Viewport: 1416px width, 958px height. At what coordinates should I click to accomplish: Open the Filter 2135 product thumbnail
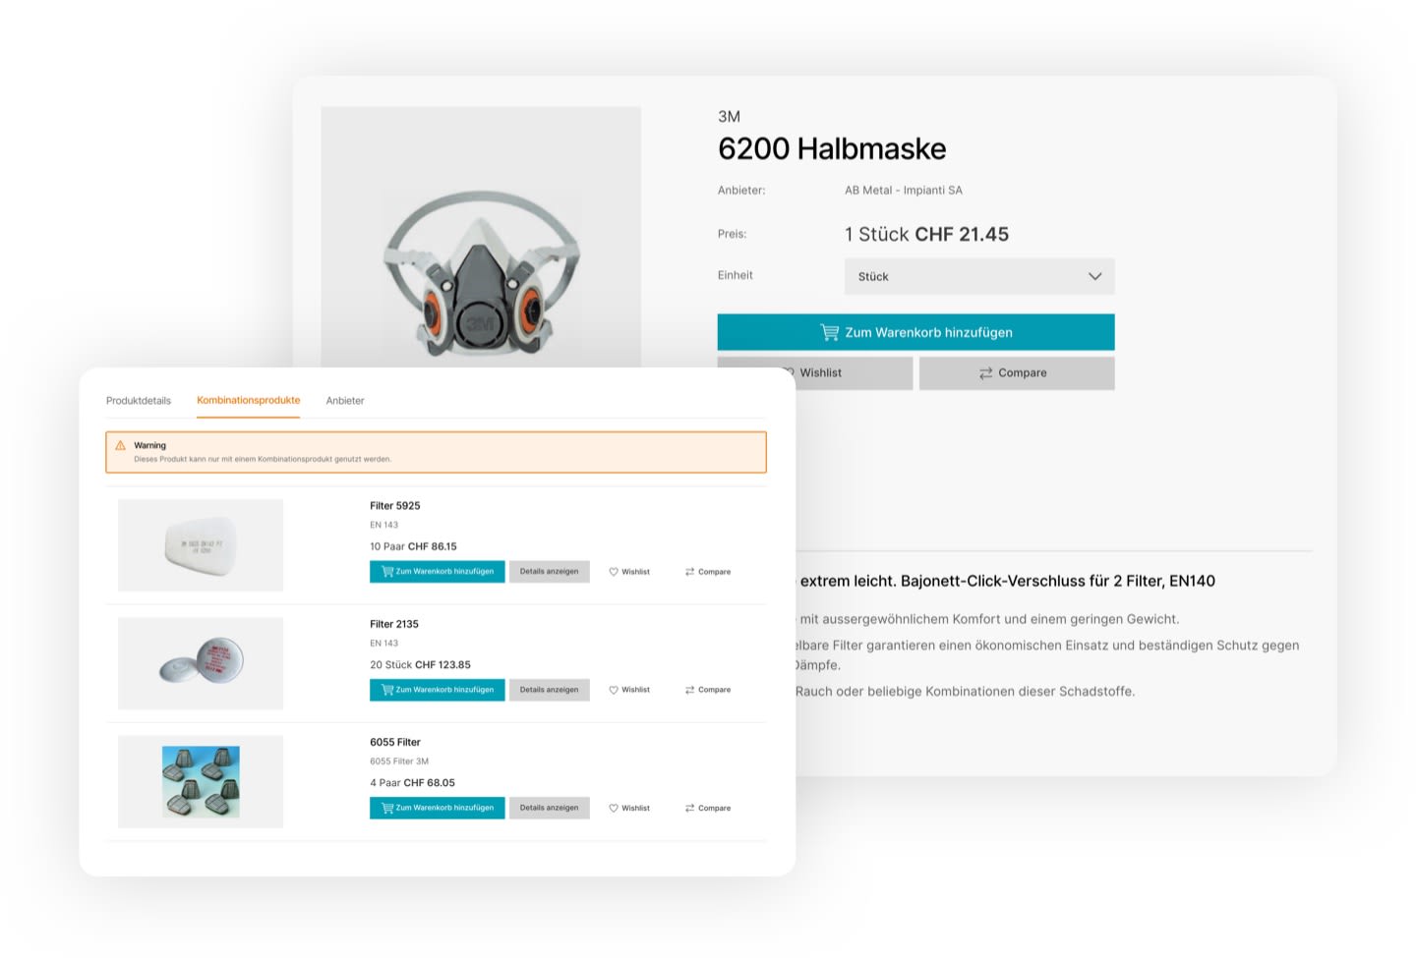click(x=201, y=663)
